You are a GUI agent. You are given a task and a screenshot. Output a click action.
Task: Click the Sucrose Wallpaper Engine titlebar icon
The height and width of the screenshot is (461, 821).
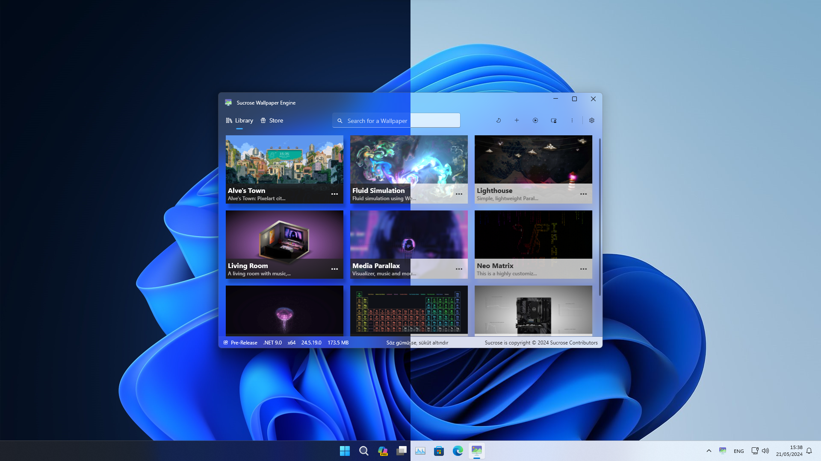tap(229, 102)
